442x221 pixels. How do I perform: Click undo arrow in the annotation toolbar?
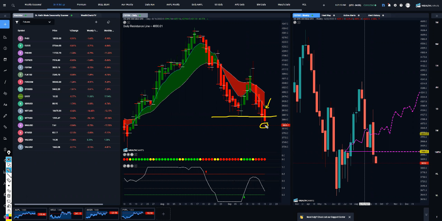(9, 191)
